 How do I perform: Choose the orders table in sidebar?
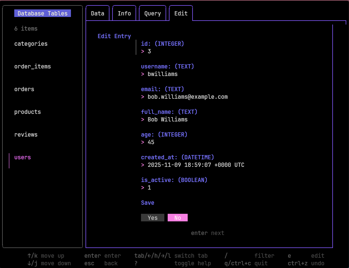tap(24, 89)
